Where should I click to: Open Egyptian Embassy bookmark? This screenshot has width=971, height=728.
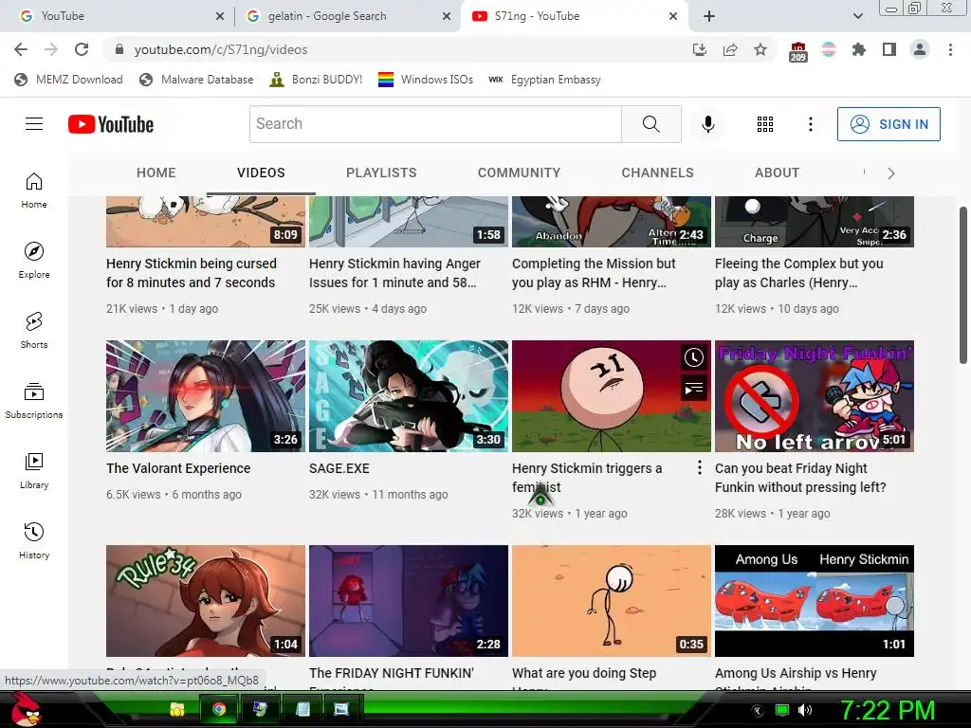click(544, 80)
